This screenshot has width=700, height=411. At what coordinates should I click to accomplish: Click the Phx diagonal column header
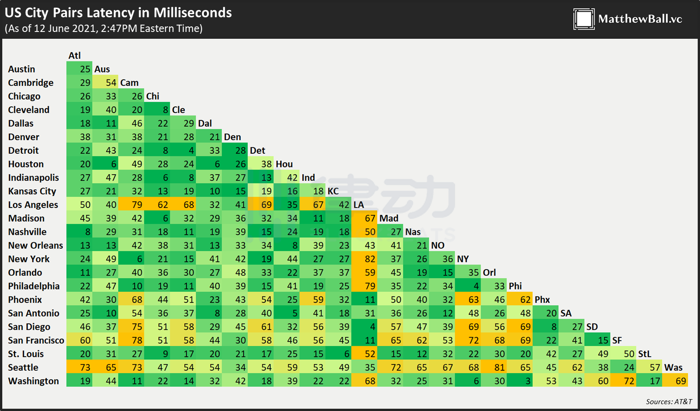coord(542,300)
